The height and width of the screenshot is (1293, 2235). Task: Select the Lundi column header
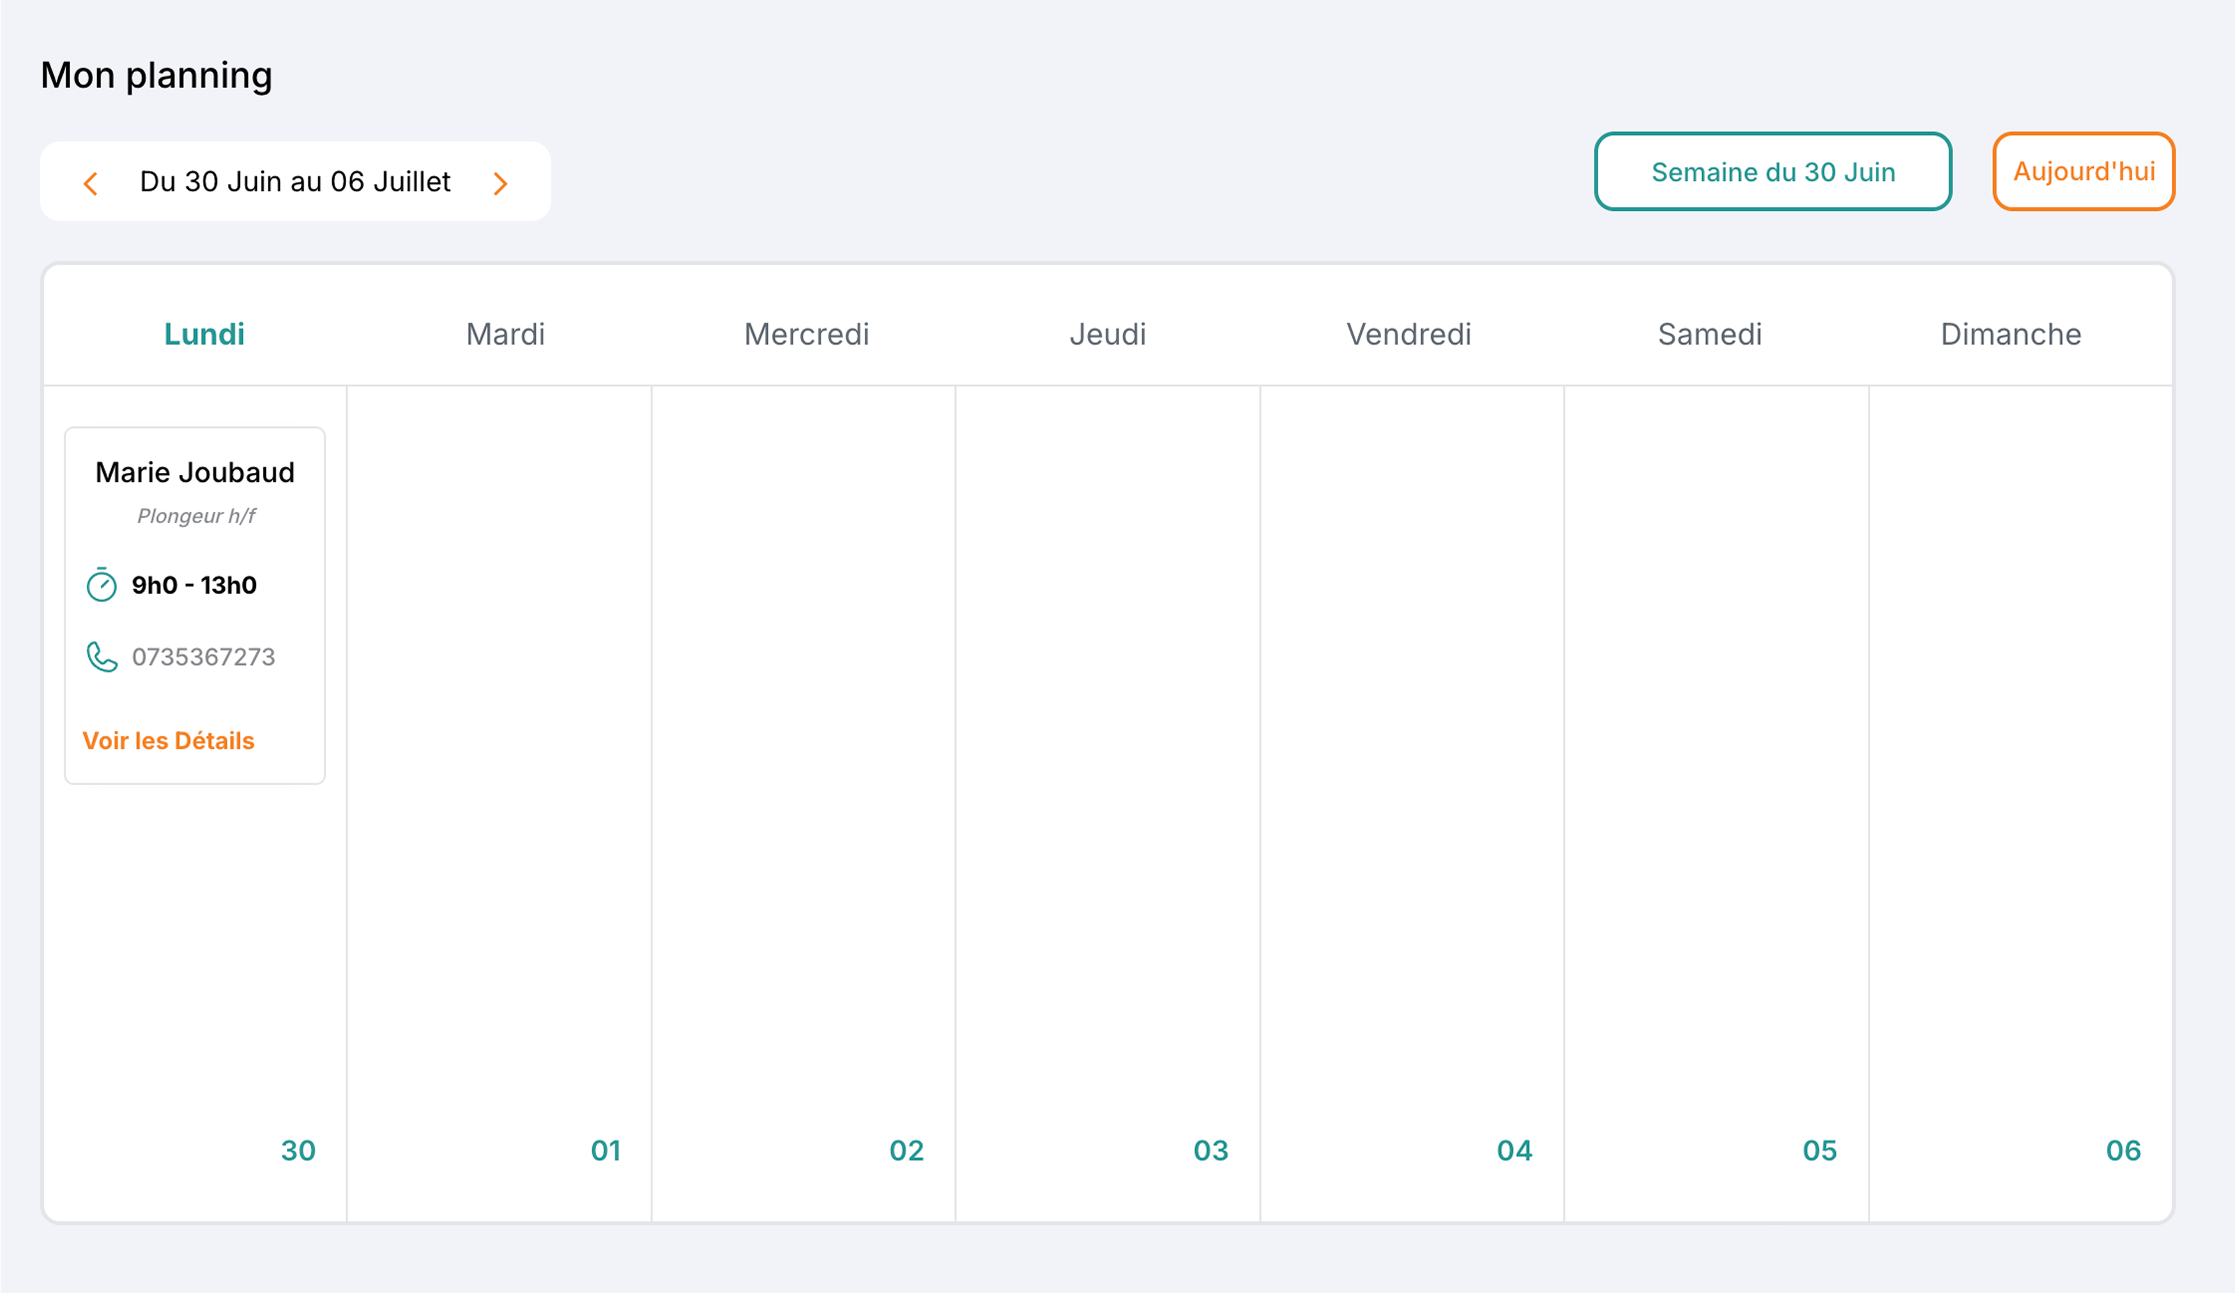(x=204, y=334)
